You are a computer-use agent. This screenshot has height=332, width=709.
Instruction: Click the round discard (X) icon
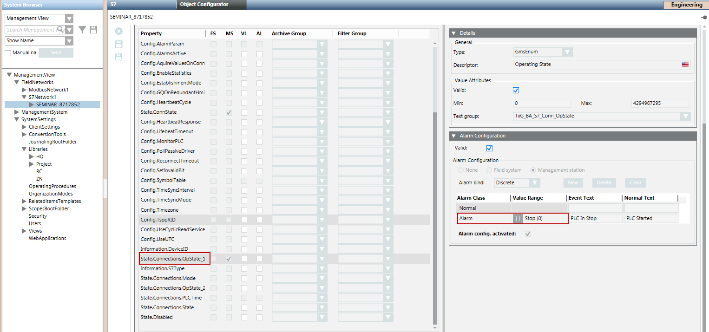119,31
